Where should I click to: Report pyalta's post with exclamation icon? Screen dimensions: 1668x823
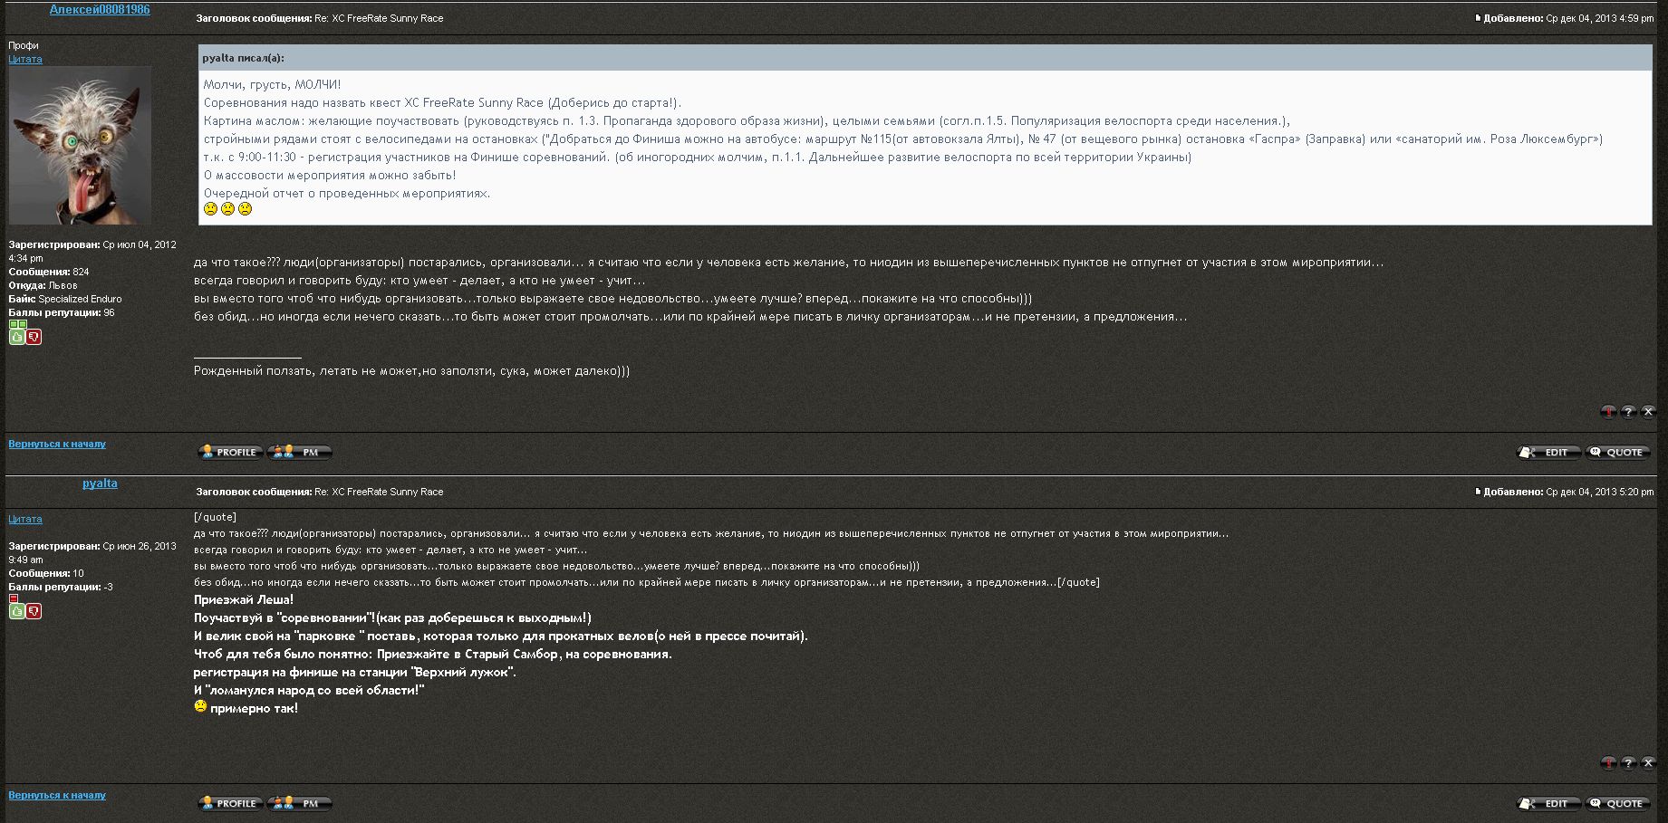coord(1608,763)
